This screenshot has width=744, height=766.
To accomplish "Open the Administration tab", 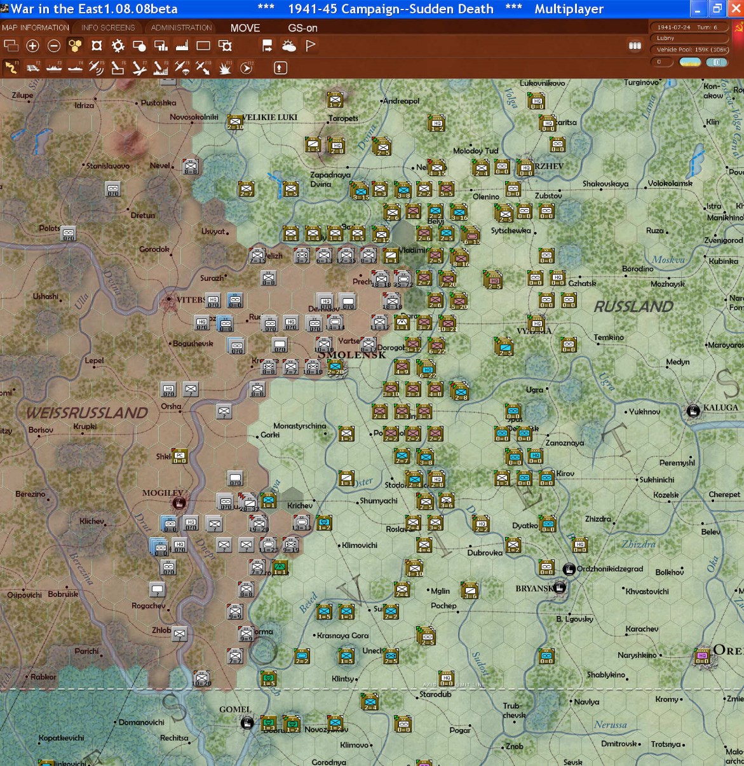I will click(x=181, y=27).
